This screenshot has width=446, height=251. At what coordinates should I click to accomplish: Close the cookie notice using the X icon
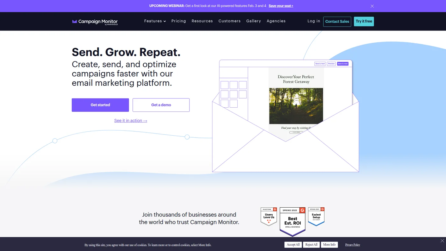click(x=442, y=240)
